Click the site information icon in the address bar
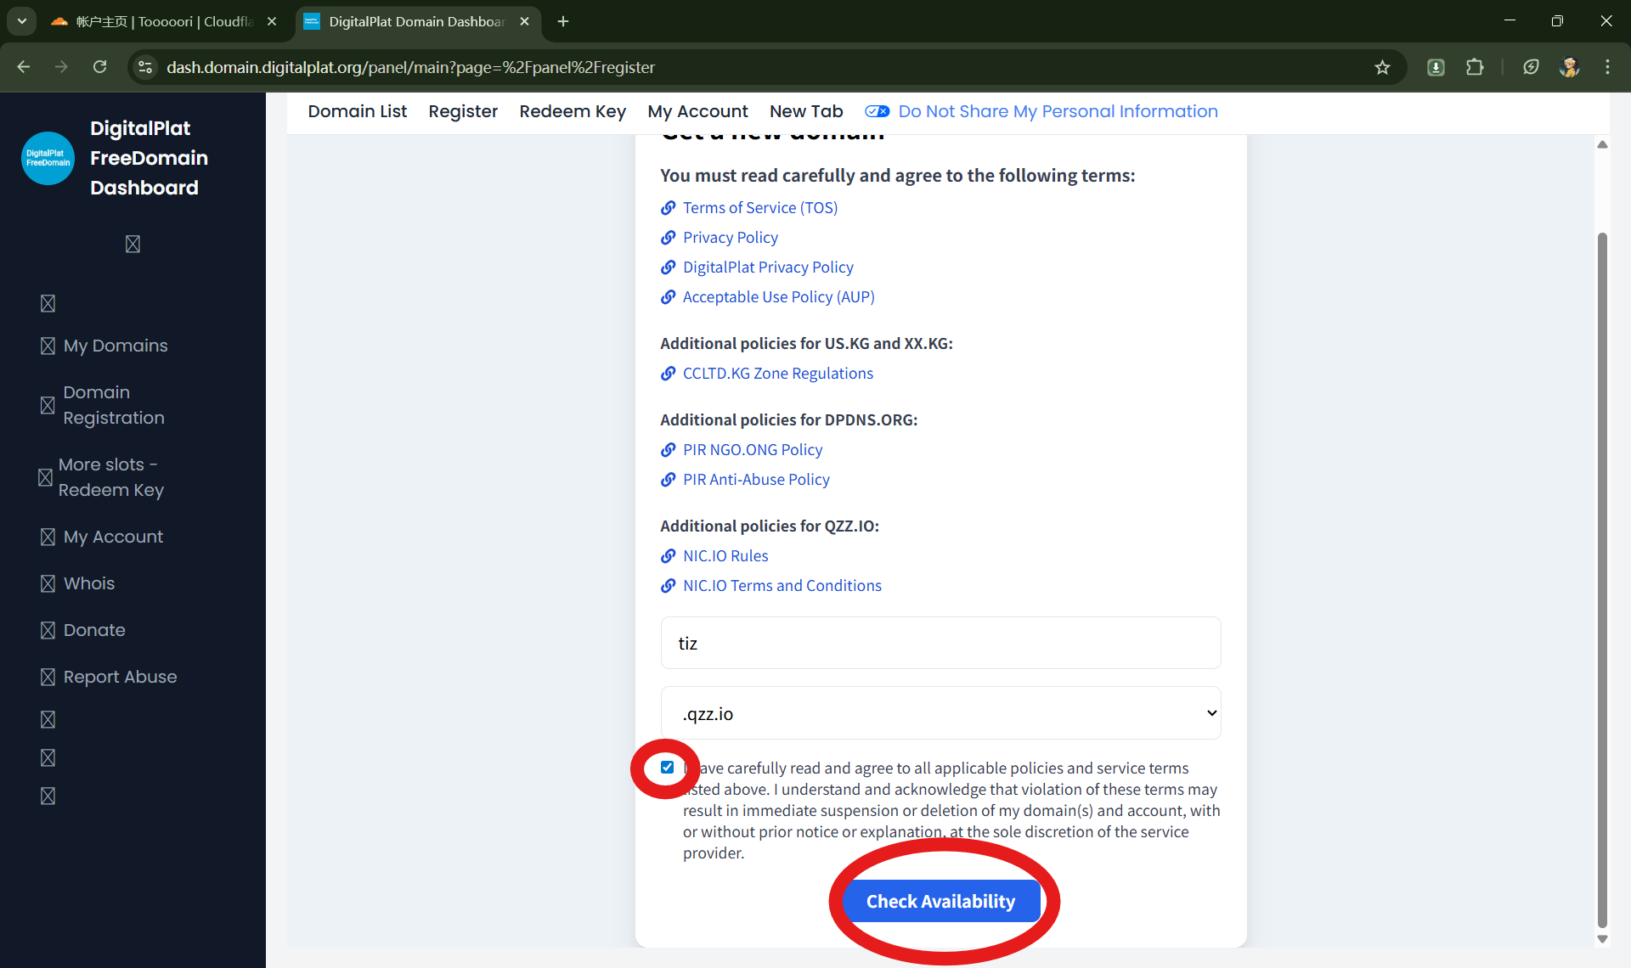The width and height of the screenshot is (1631, 968). [145, 67]
